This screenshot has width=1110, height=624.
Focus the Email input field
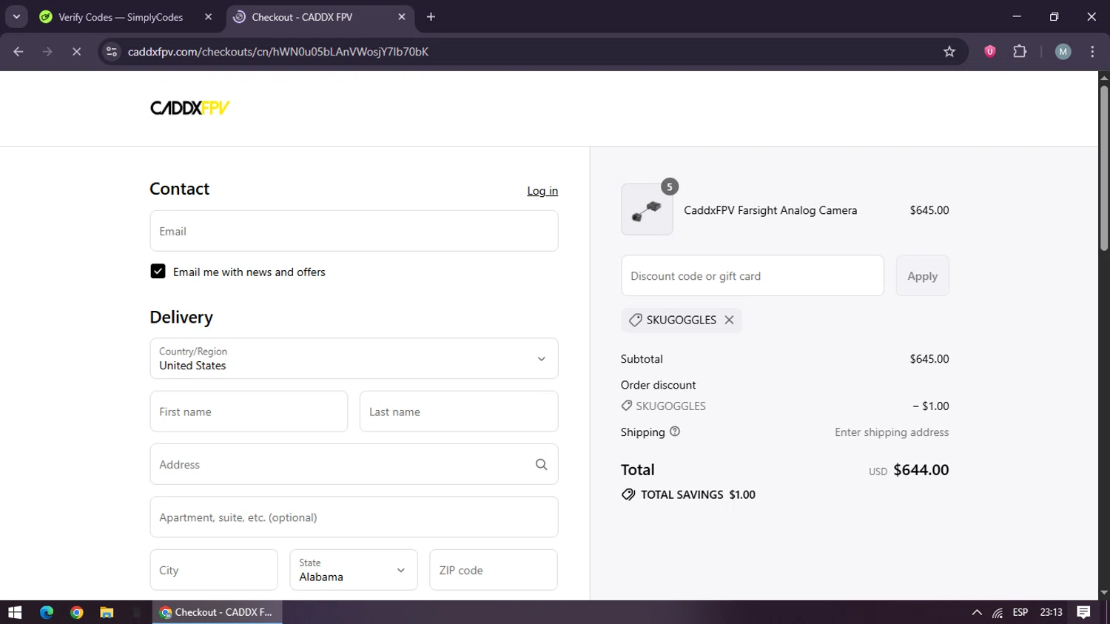click(354, 231)
